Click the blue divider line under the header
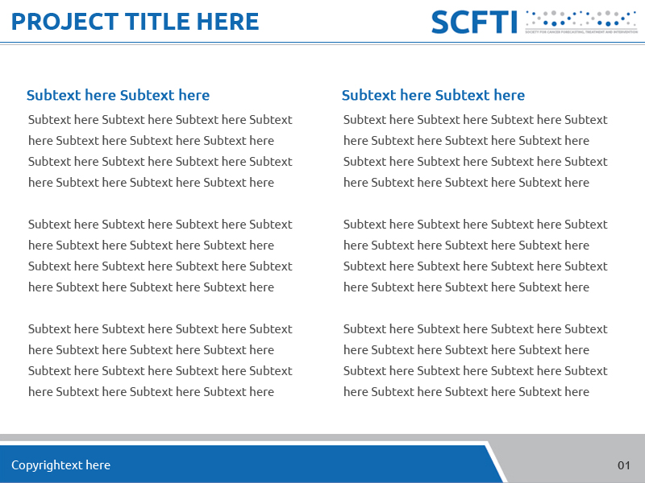The image size is (645, 483). pos(322,43)
